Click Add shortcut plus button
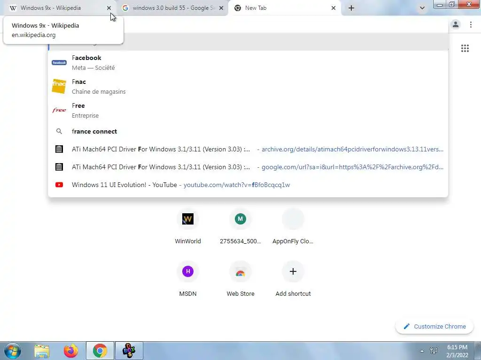Viewport: 481px width, 360px height. click(x=293, y=271)
